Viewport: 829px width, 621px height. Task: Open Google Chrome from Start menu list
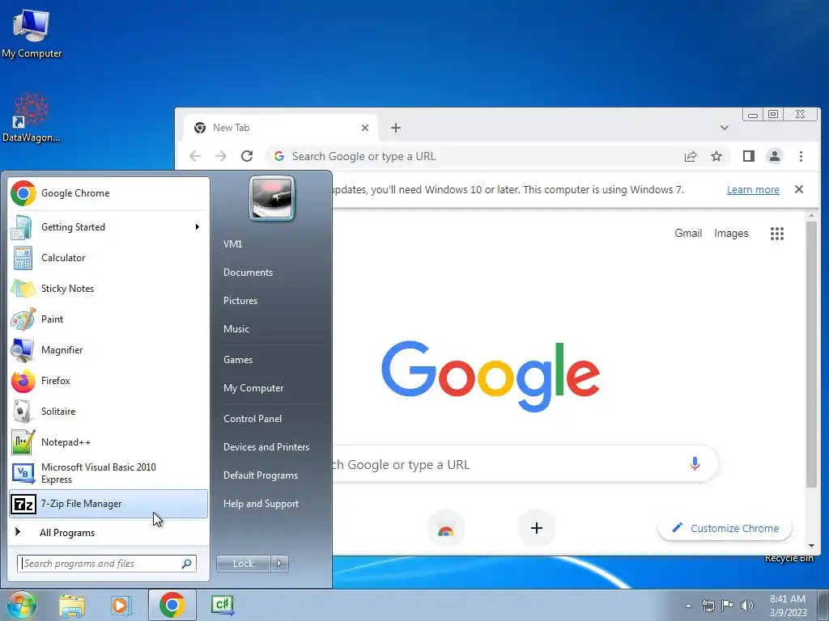(108, 193)
